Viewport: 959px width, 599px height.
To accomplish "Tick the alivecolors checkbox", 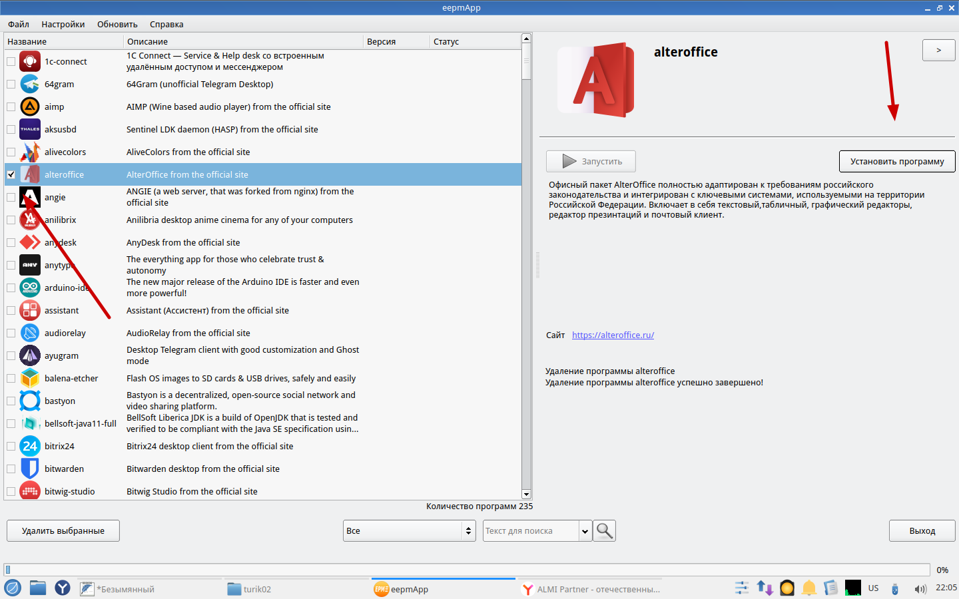I will tap(11, 152).
